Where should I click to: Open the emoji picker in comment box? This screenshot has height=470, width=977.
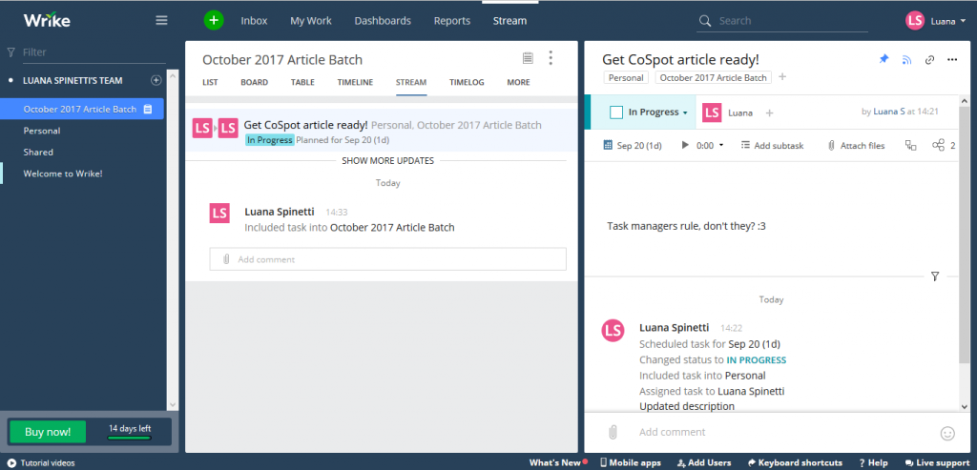tap(947, 433)
